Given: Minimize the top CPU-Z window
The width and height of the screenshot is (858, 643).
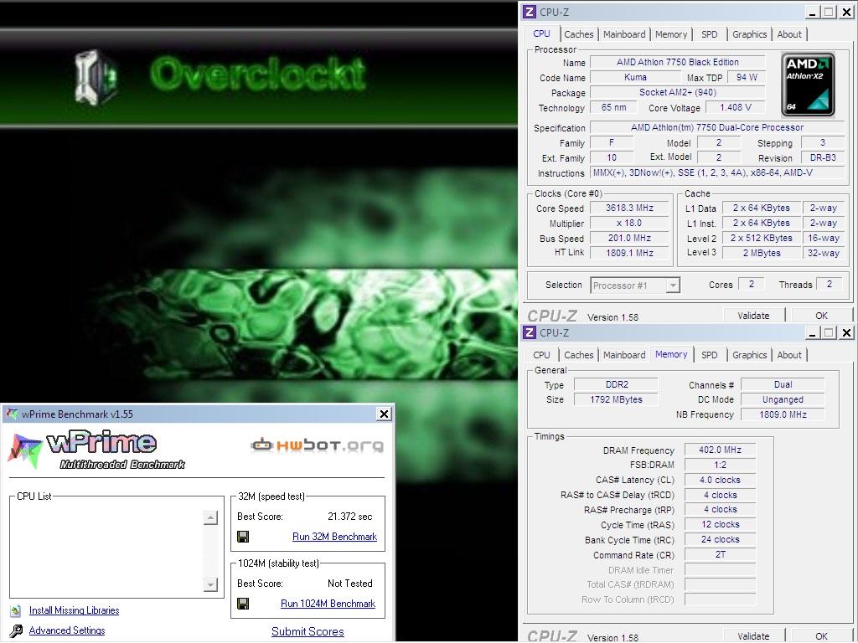Looking at the screenshot, I should (813, 12).
